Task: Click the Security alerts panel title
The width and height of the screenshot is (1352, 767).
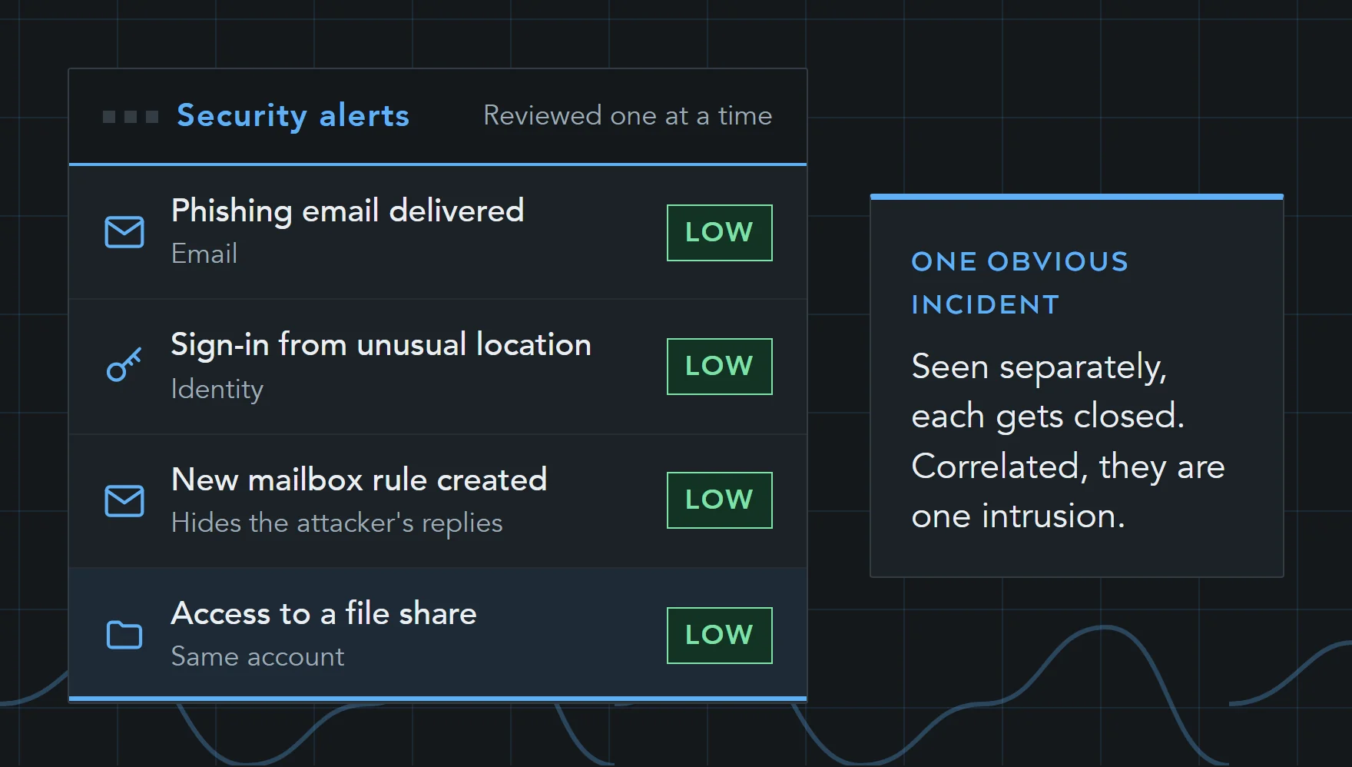Action: [x=293, y=116]
